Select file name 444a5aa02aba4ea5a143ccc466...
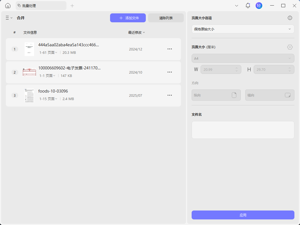Screen dimensions: 300x225 (68, 45)
